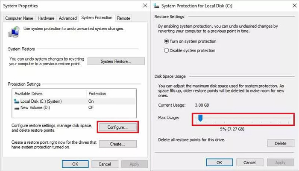Image resolution: width=299 pixels, height=171 pixels.
Task: Open Configure... for restore settings
Action: (x=117, y=127)
